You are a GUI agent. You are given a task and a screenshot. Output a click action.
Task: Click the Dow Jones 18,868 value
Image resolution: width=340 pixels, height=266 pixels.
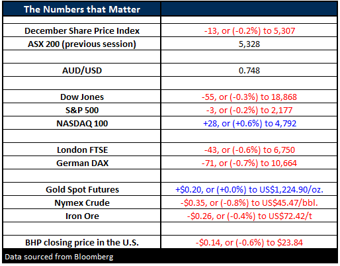[x=249, y=97]
